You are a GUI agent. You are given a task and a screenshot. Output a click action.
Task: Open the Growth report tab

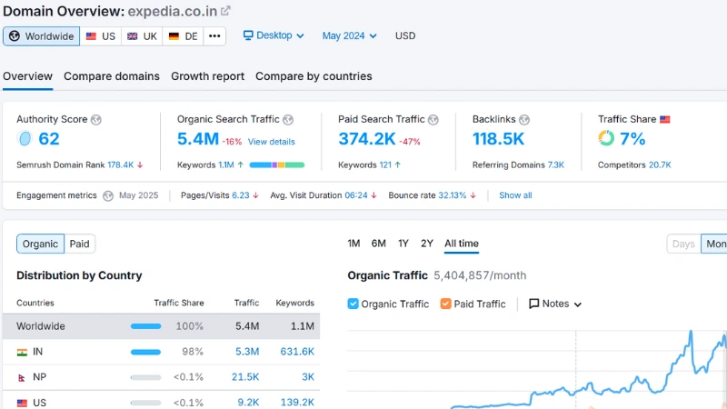(208, 76)
